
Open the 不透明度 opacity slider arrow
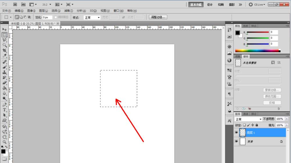point(287,119)
